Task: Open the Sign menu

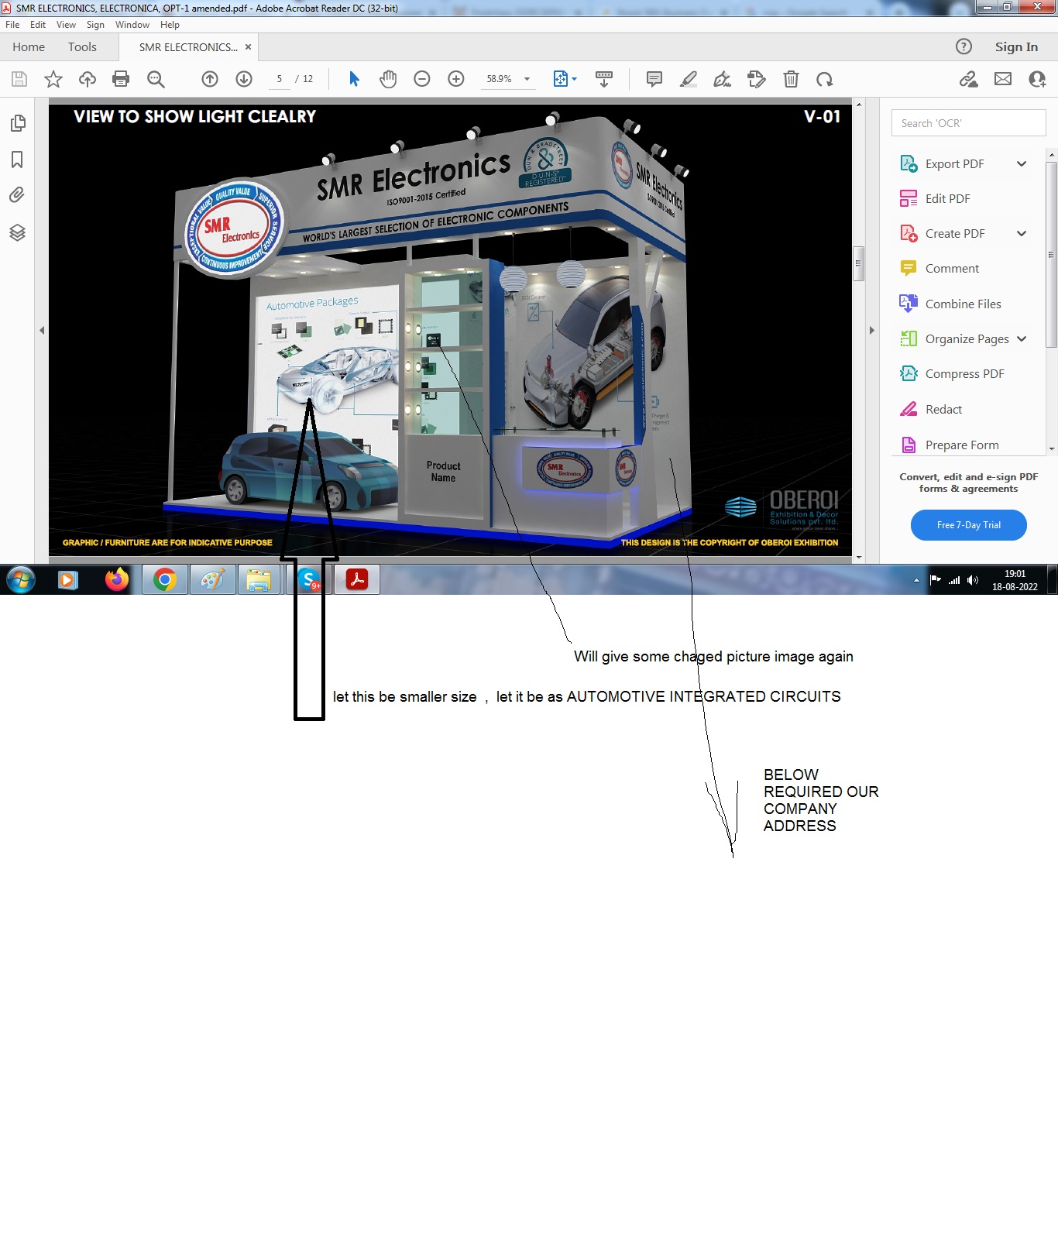Action: [x=95, y=25]
